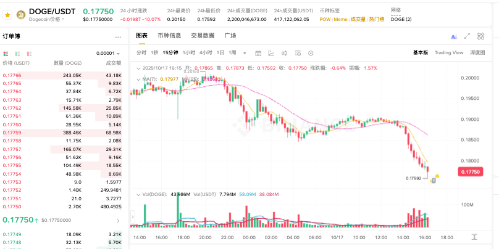The image size is (499, 249).
Task: Click the 价格 (USDT) column header
Action: [16, 63]
